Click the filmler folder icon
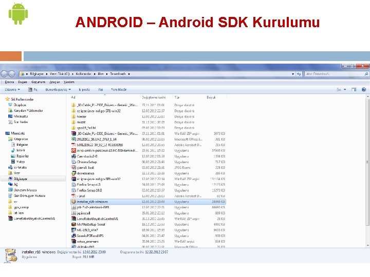The width and height of the screenshot is (370, 277). pyautogui.click(x=73, y=116)
